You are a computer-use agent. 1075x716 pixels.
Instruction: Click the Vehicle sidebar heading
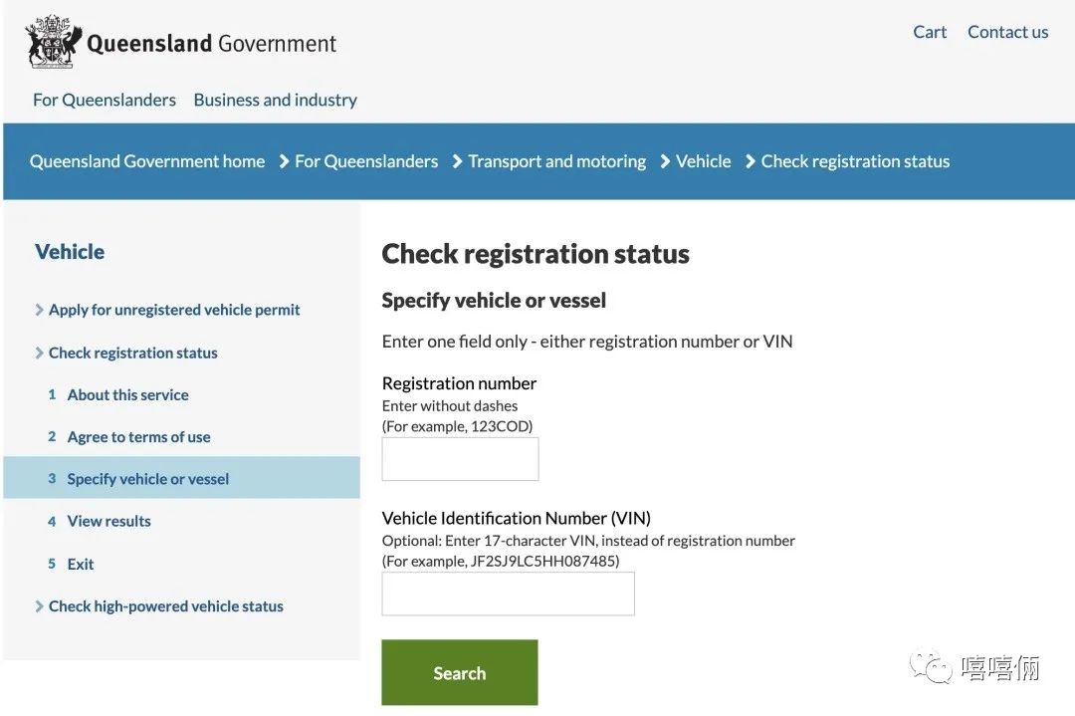(70, 252)
